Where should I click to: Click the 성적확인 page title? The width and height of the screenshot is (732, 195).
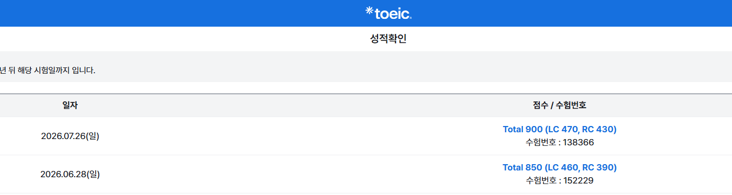pos(388,39)
